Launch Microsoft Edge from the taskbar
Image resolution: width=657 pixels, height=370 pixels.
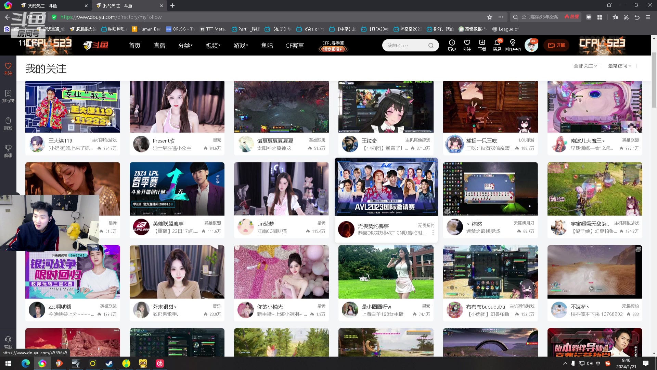[26, 363]
